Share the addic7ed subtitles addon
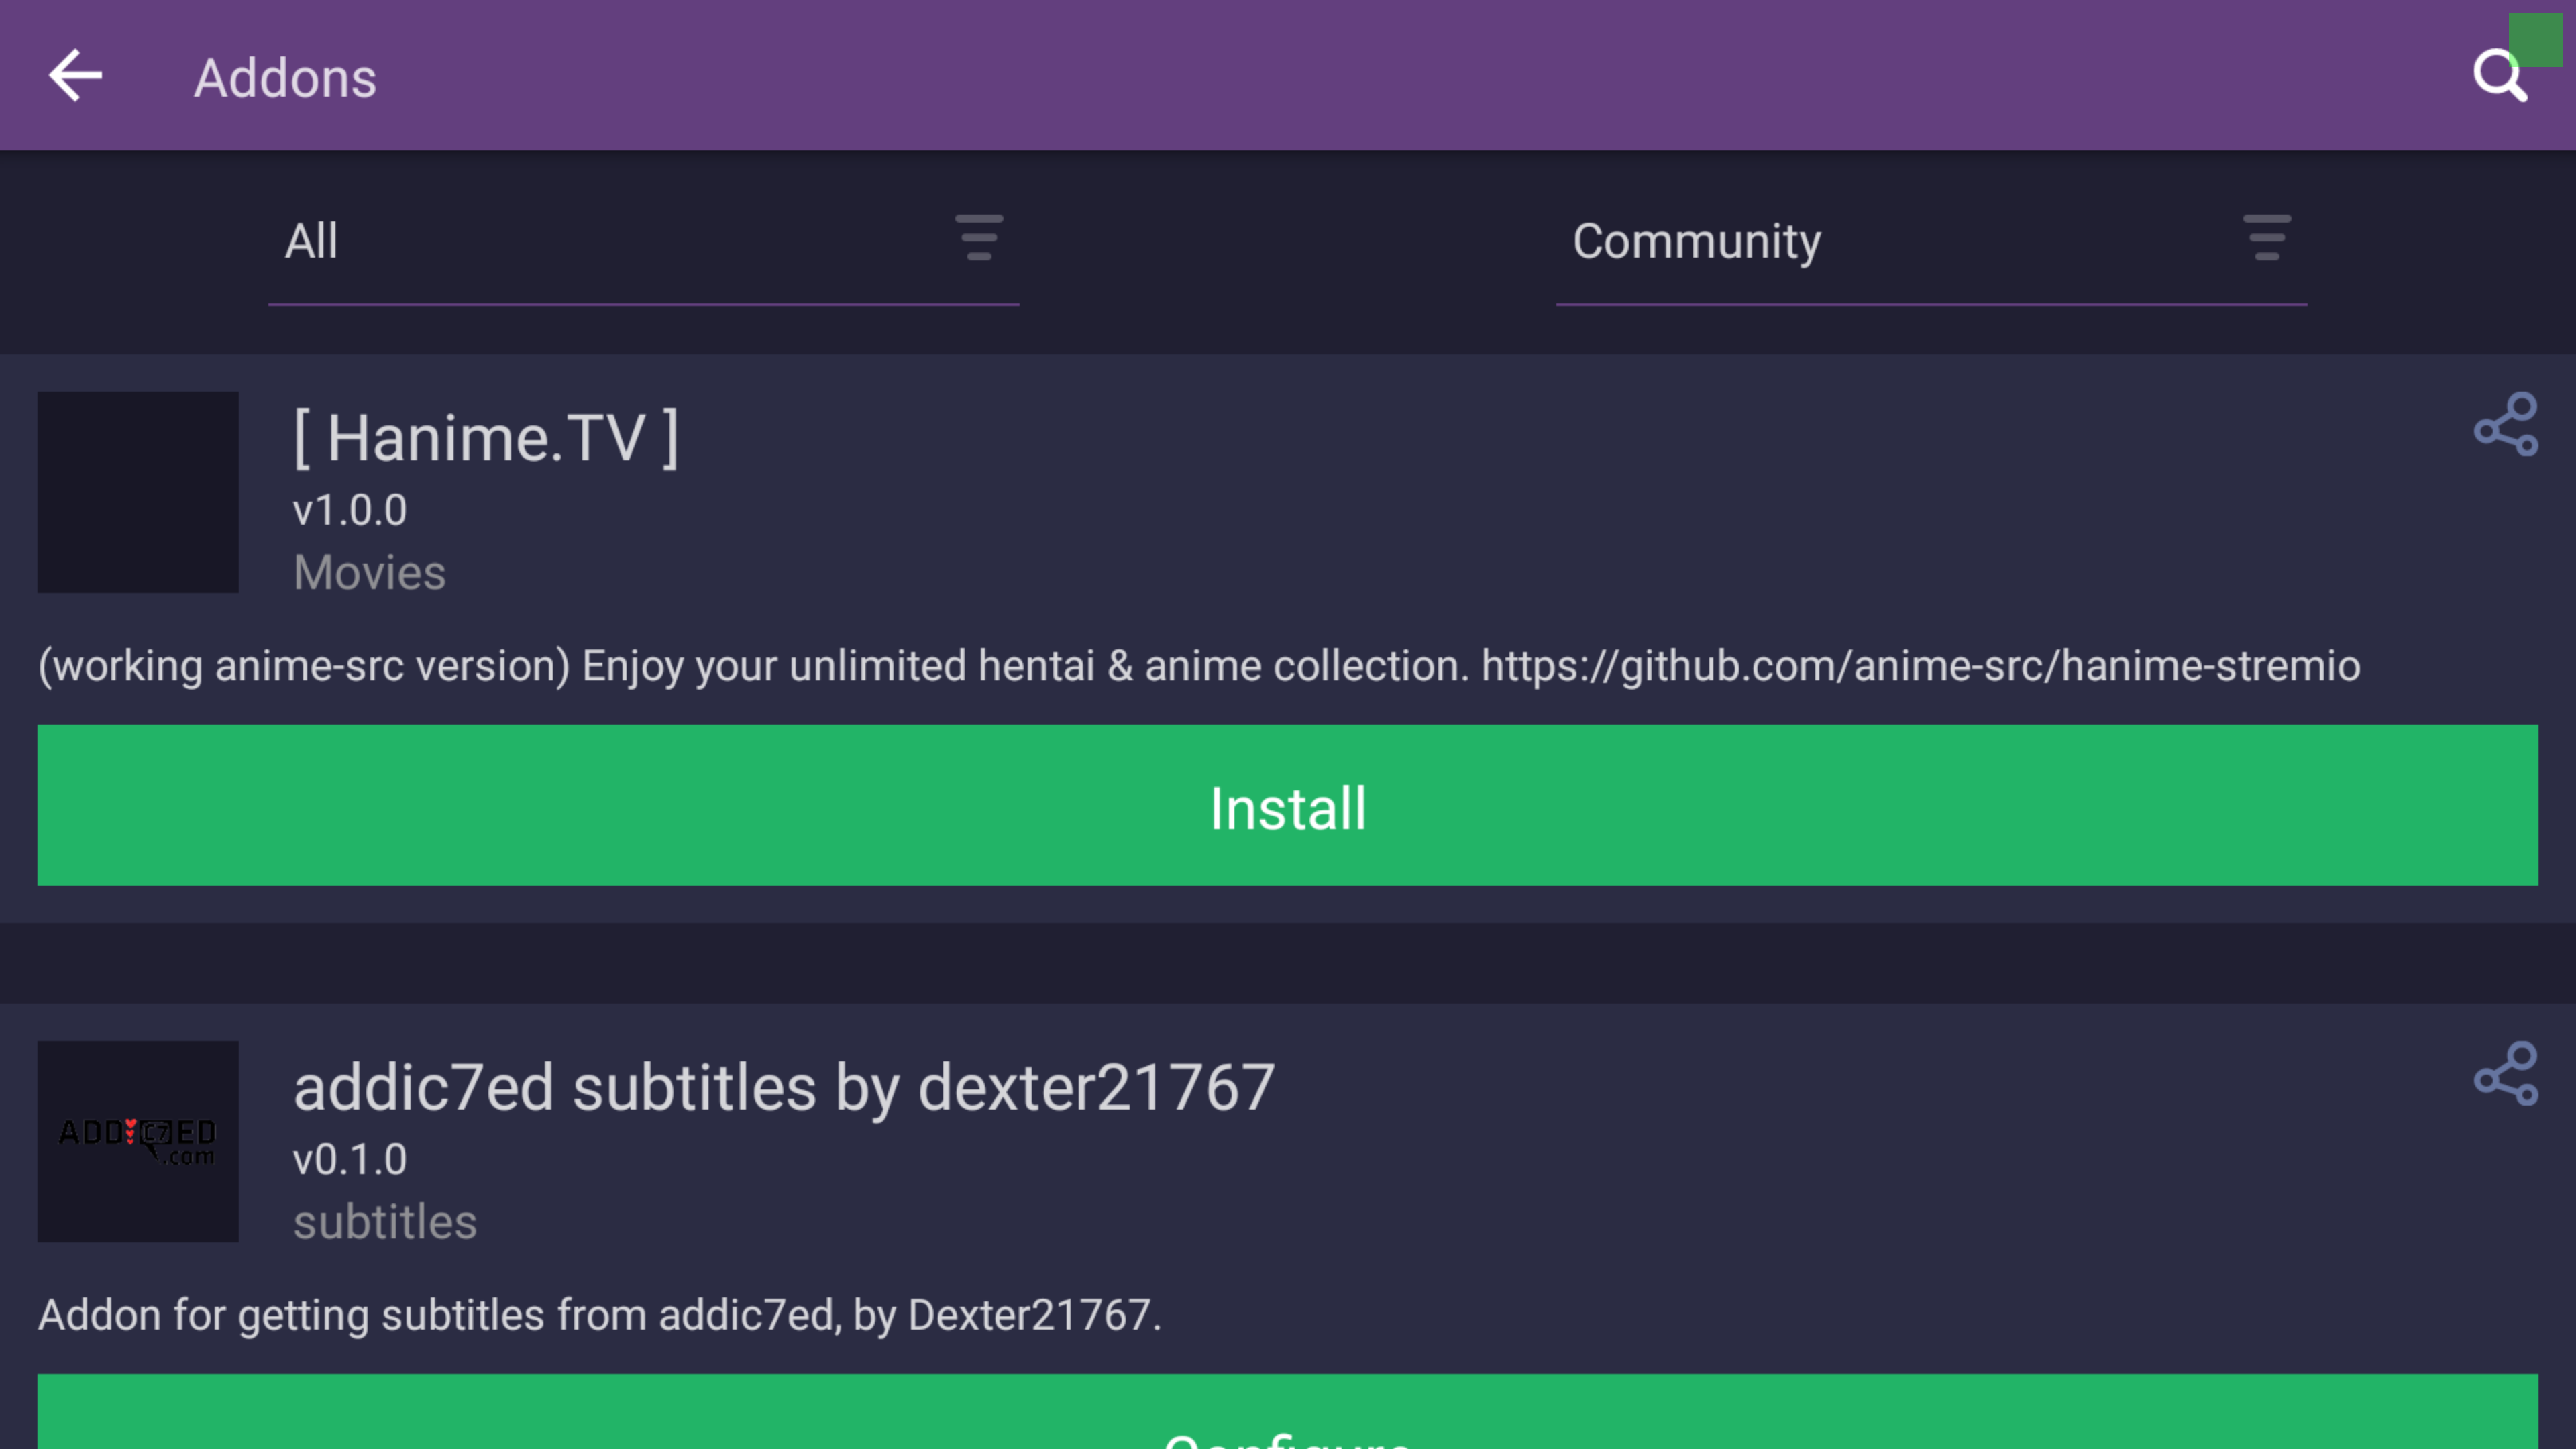The width and height of the screenshot is (2576, 1449). [2506, 1073]
